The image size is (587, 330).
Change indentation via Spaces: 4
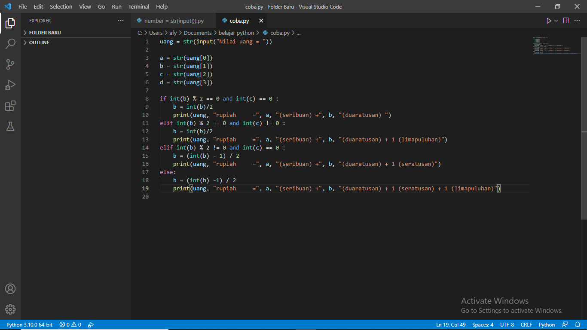(483, 325)
